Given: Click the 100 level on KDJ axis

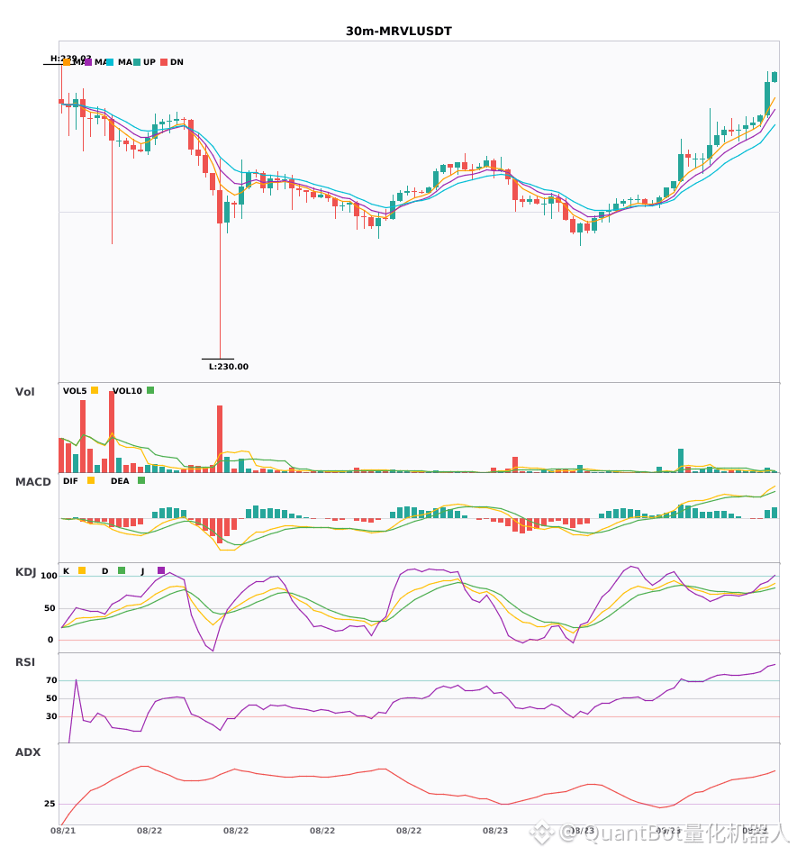Looking at the screenshot, I should (49, 576).
